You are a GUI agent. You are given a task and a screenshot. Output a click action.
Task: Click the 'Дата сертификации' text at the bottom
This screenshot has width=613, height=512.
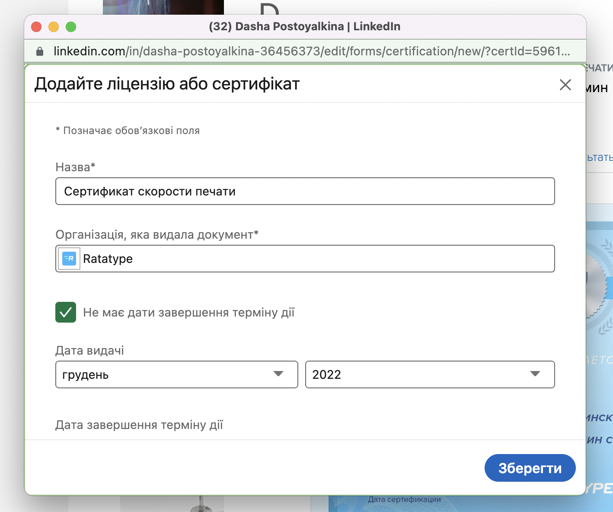coord(404,500)
